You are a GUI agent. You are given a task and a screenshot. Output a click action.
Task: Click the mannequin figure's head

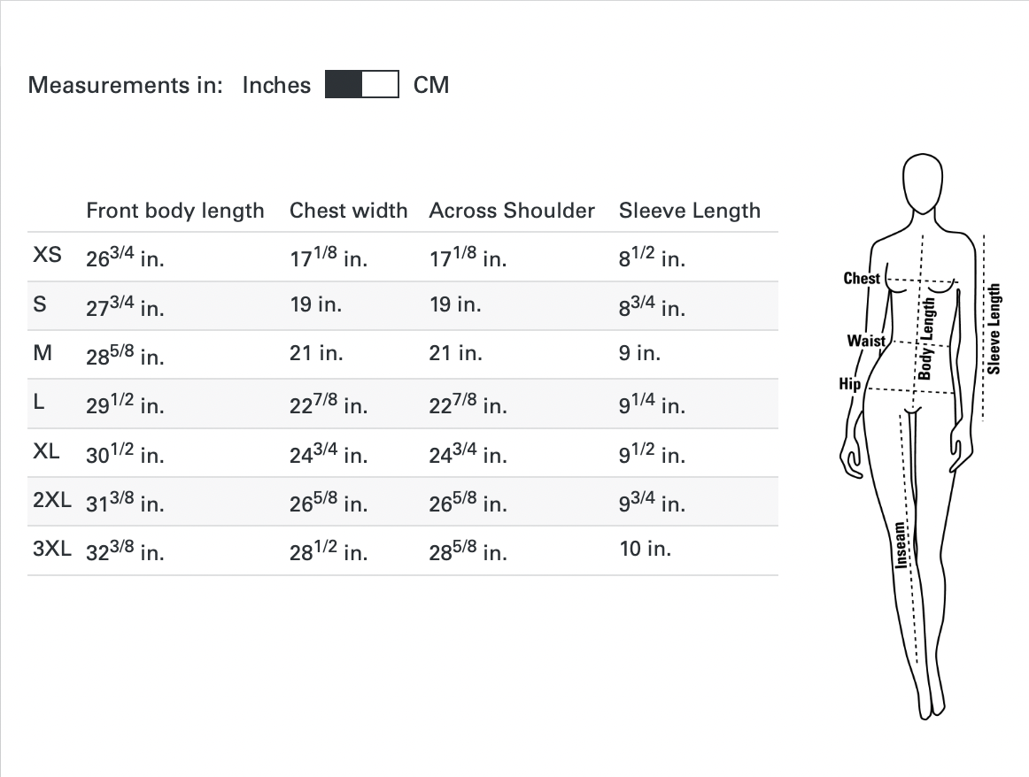921,182
